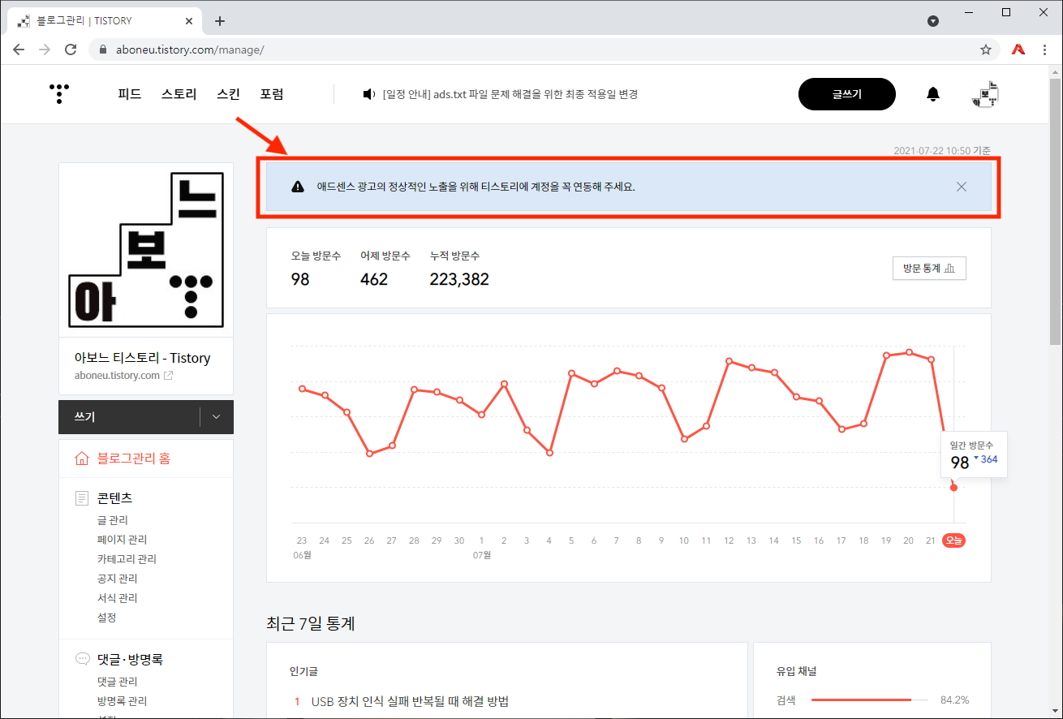This screenshot has height=719, width=1063.
Task: Open the profile avatar menu
Action: coord(985,94)
